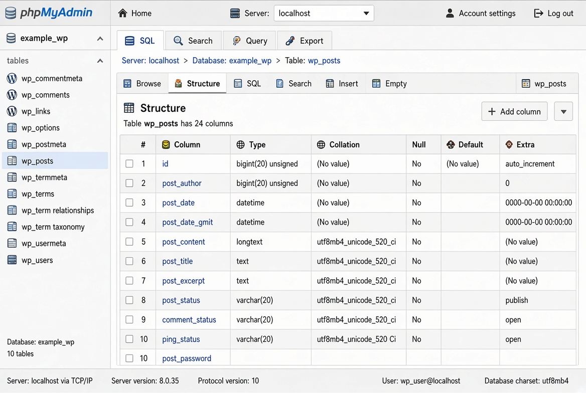Open the Export tab

pos(305,41)
